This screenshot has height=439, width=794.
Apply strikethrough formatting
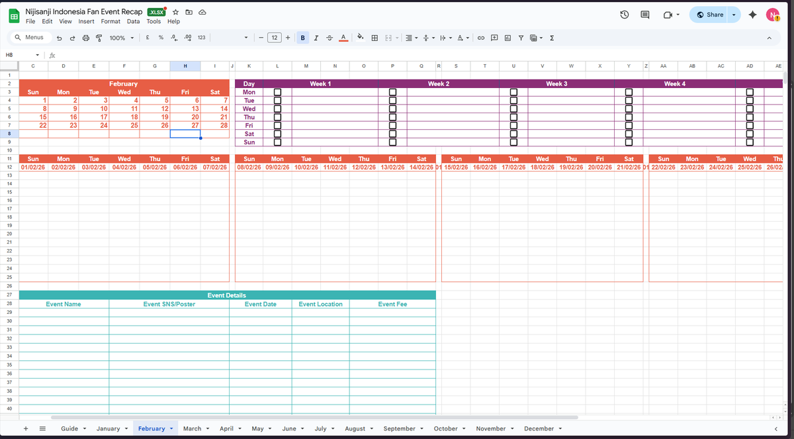point(330,38)
